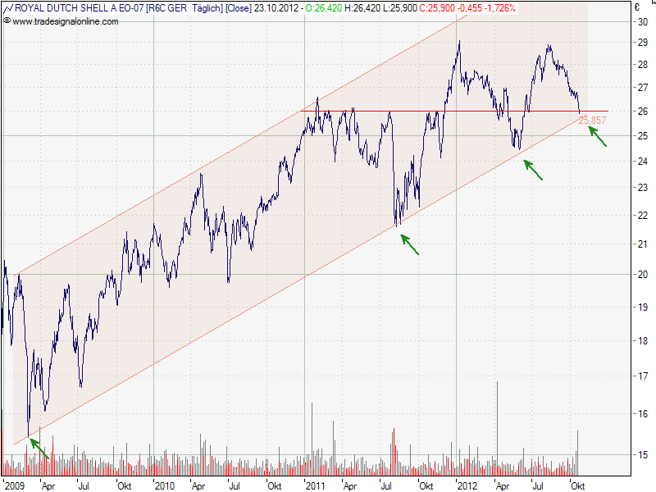Image resolution: width=656 pixels, height=492 pixels.
Task: Click the 2009 year label on time axis
Action: pos(15,485)
